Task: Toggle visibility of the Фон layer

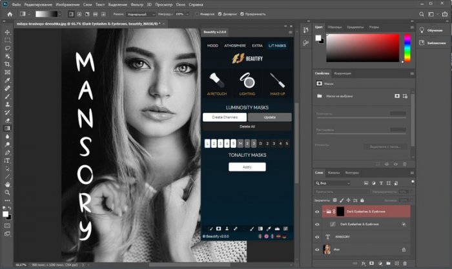Action: tap(317, 249)
